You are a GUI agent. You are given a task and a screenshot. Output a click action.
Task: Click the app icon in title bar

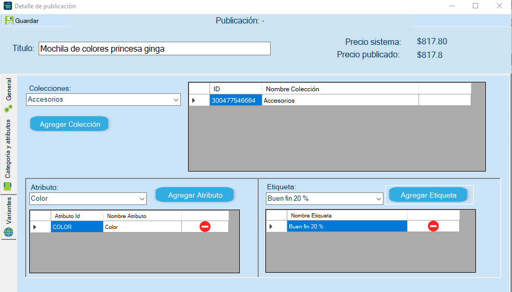7,6
